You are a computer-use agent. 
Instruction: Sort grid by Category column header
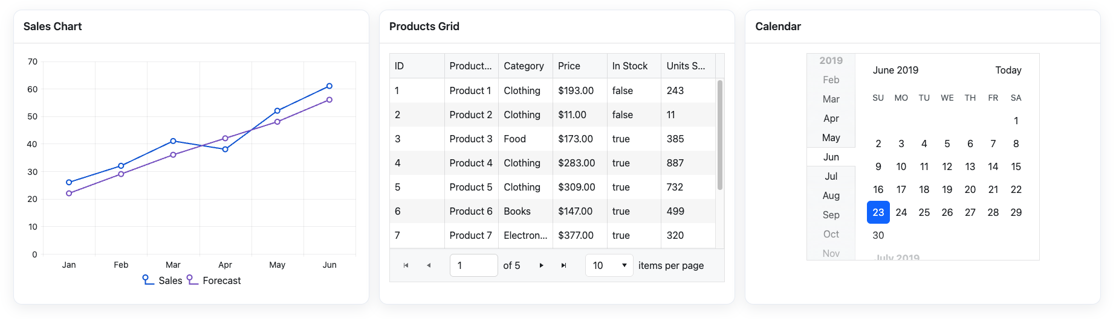[x=524, y=66]
